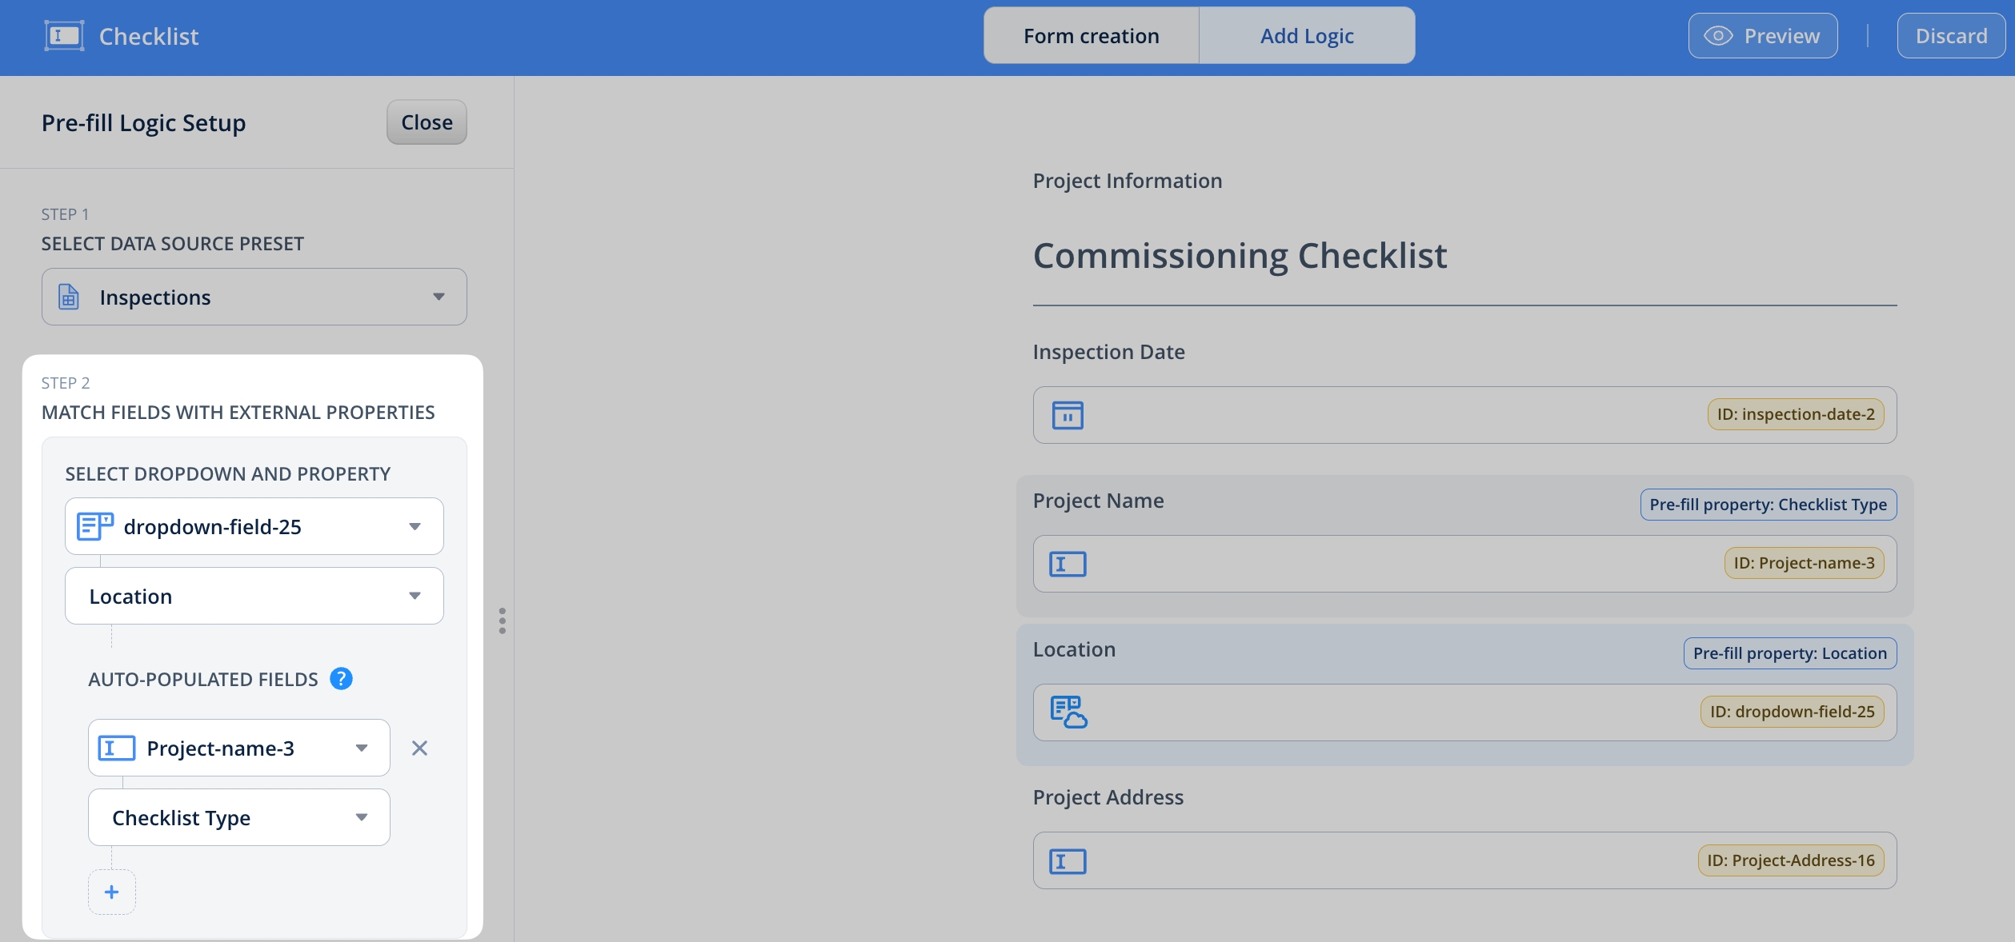Expand the dropdown-field-25 selector

click(x=254, y=527)
